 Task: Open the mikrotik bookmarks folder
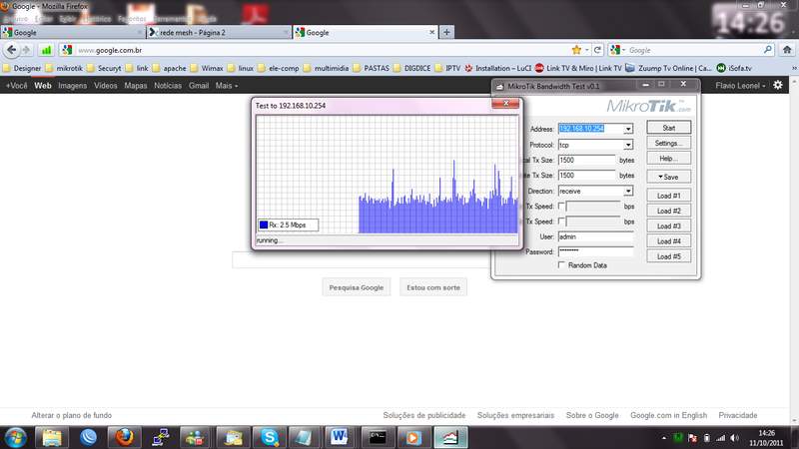64,68
